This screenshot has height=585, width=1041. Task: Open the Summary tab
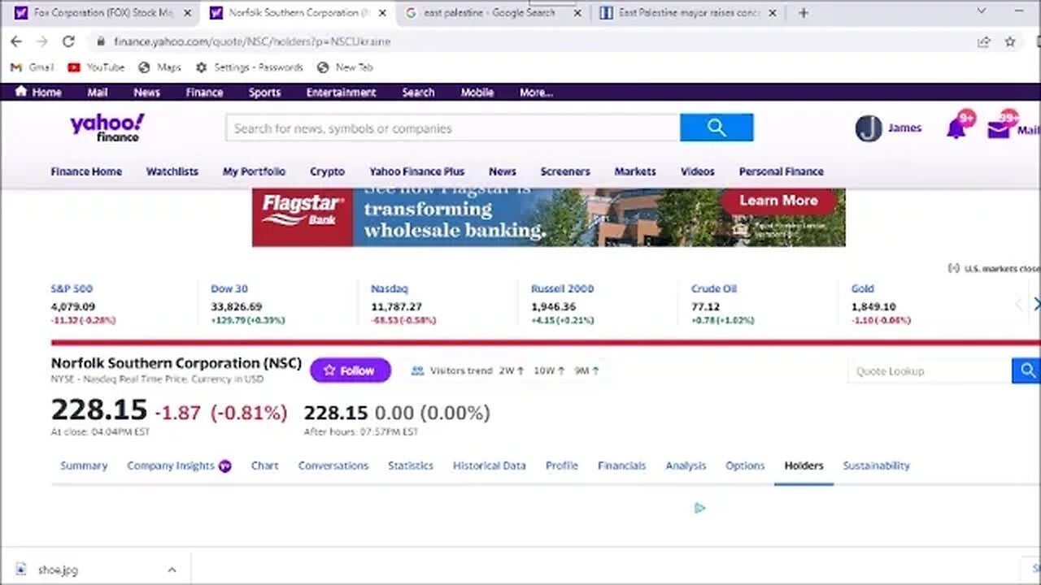(x=84, y=466)
